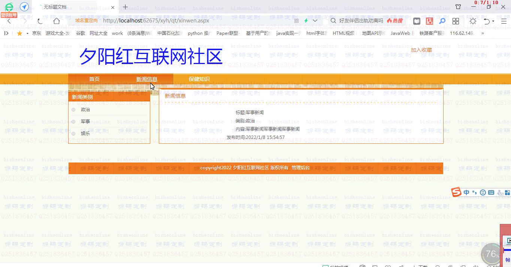Open the 谷歌 bookmark
The height and width of the screenshot is (267, 511).
coord(81,33)
